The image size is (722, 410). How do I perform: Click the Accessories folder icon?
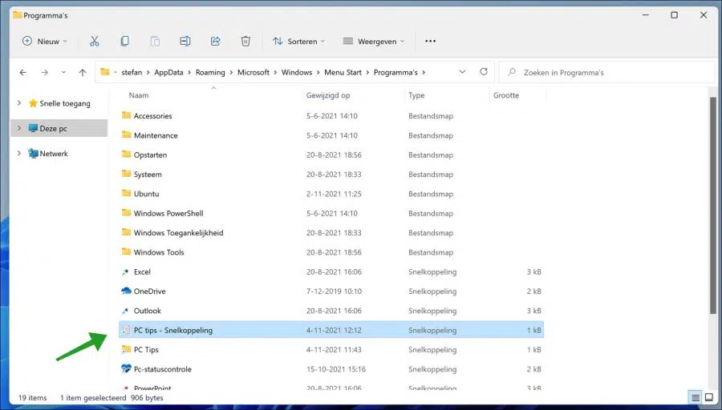pos(126,115)
